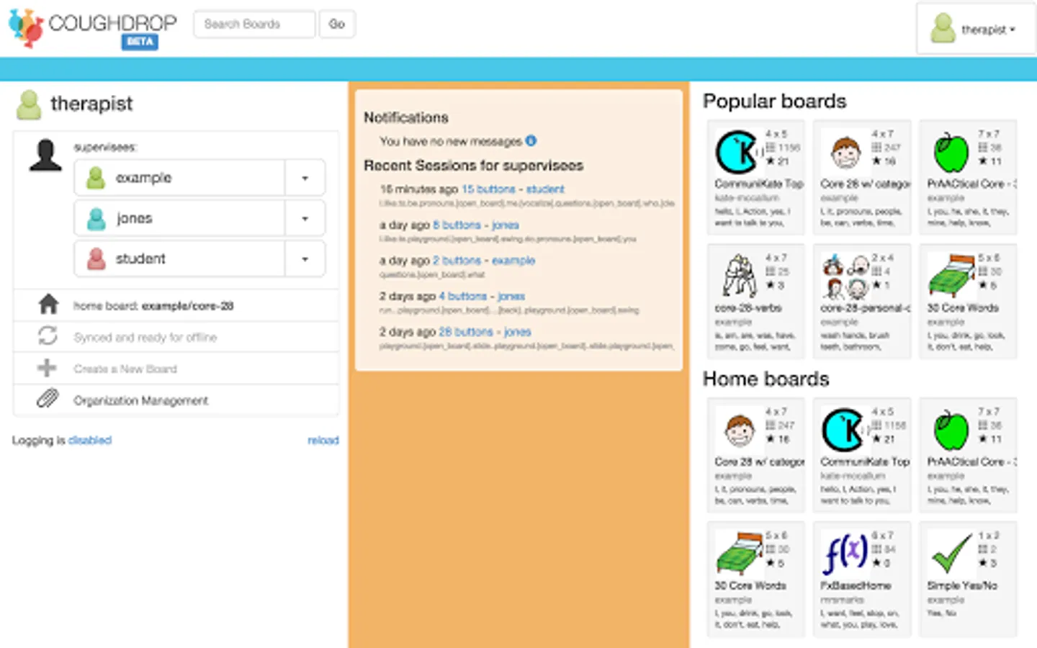This screenshot has height=648, width=1037.
Task: Click the plus icon for new board
Action: coord(47,368)
